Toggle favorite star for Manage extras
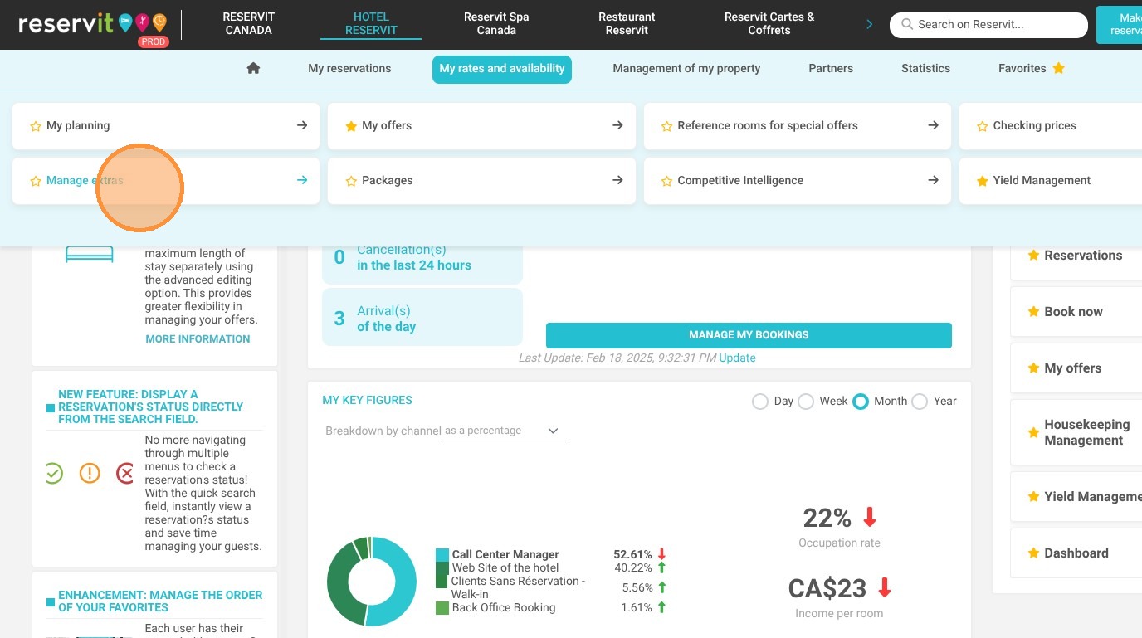The height and width of the screenshot is (638, 1142). tap(36, 181)
